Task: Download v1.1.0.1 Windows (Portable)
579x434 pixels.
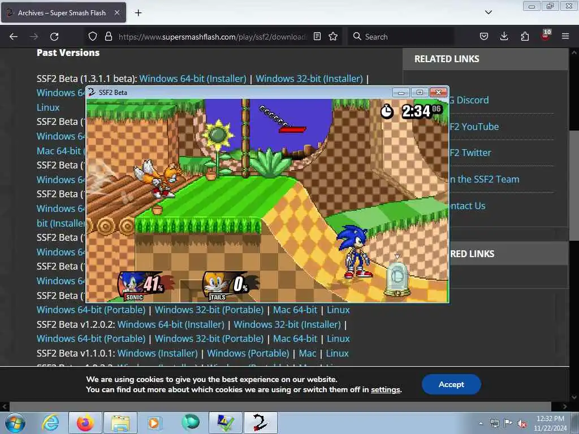Action: point(248,353)
